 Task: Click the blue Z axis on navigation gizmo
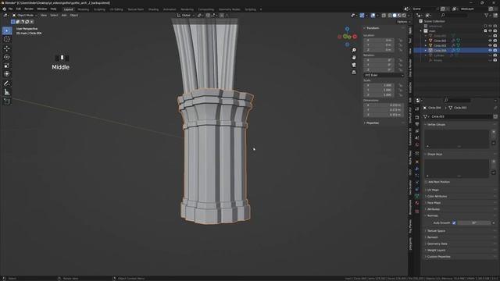click(x=347, y=29)
